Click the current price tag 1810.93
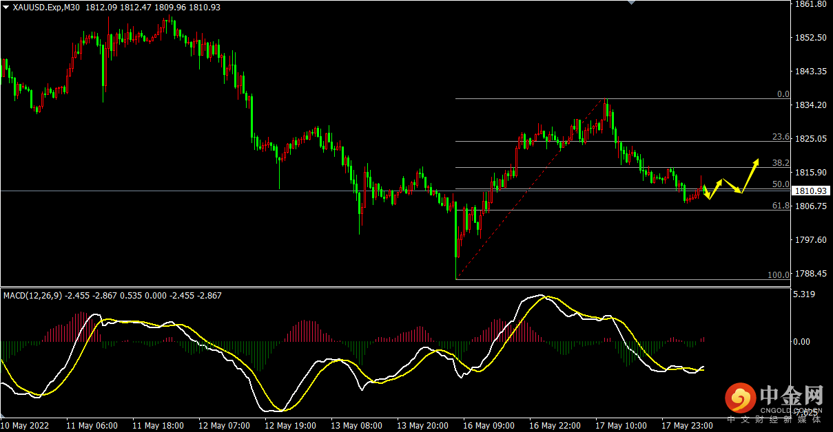 coord(810,191)
